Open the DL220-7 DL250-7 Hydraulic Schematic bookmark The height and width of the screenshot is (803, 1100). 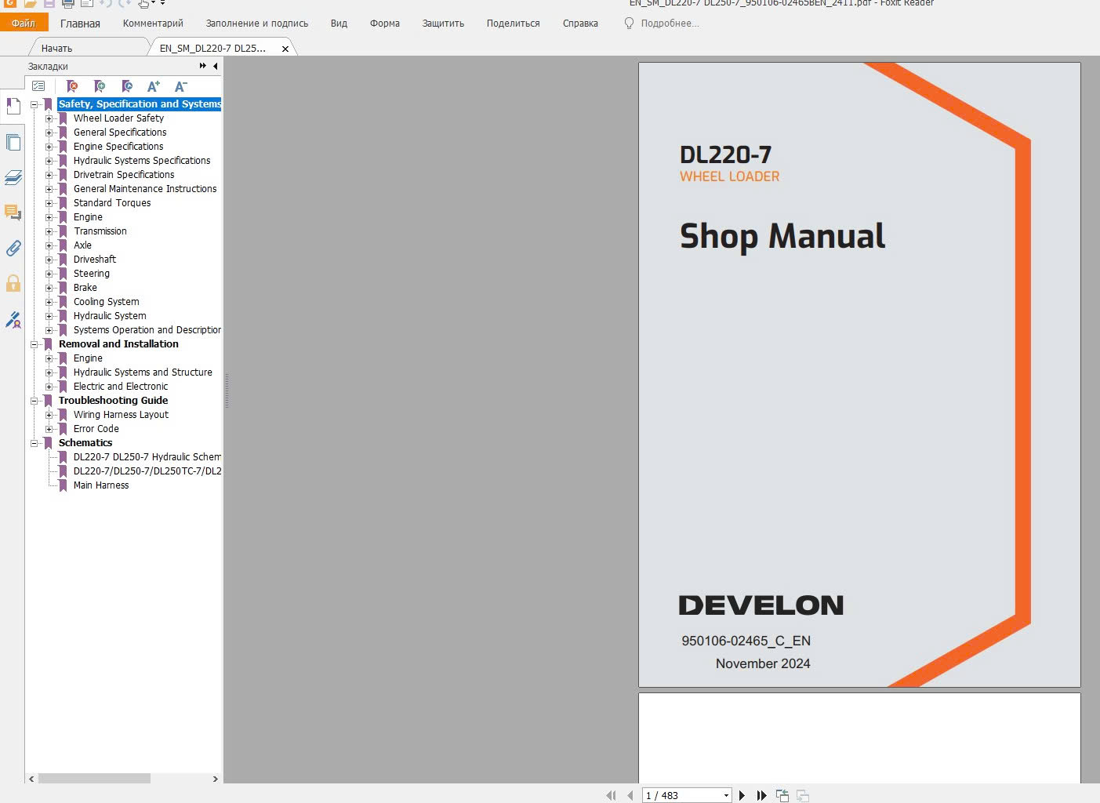pyautogui.click(x=147, y=457)
